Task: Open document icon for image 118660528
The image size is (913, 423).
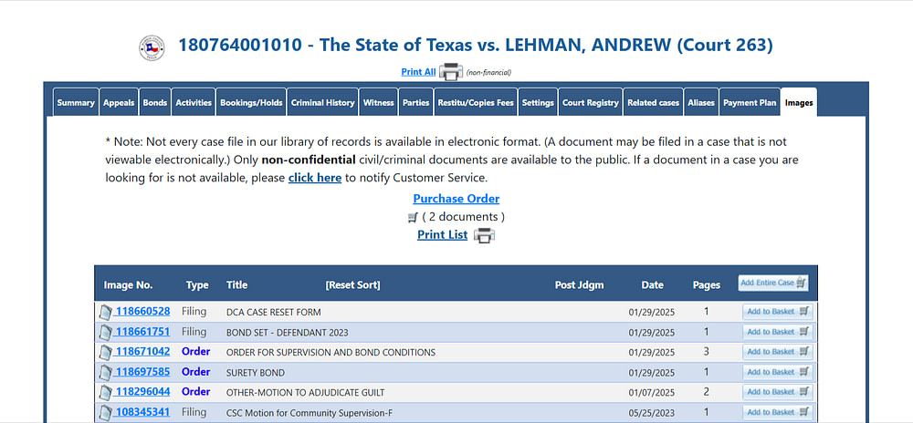Action: coord(105,312)
